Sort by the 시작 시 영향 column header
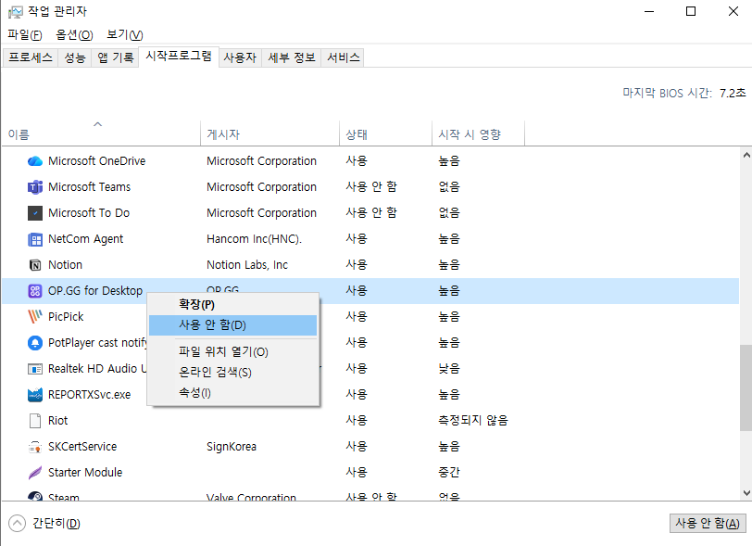This screenshot has width=752, height=546. click(478, 133)
